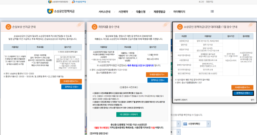The height and width of the screenshot is (135, 257).
Task: Click 자세한내용보기 in the 1월 접수 안내 popup
Action: [242, 87]
